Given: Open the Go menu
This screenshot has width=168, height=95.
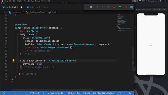Looking at the screenshot, I should click(29, 1).
